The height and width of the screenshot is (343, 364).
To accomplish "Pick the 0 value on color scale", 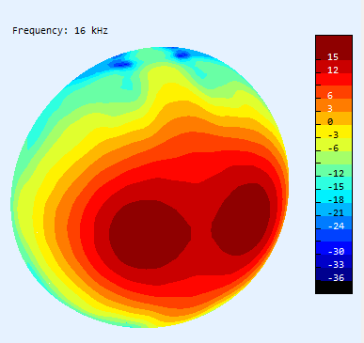I will [330, 122].
